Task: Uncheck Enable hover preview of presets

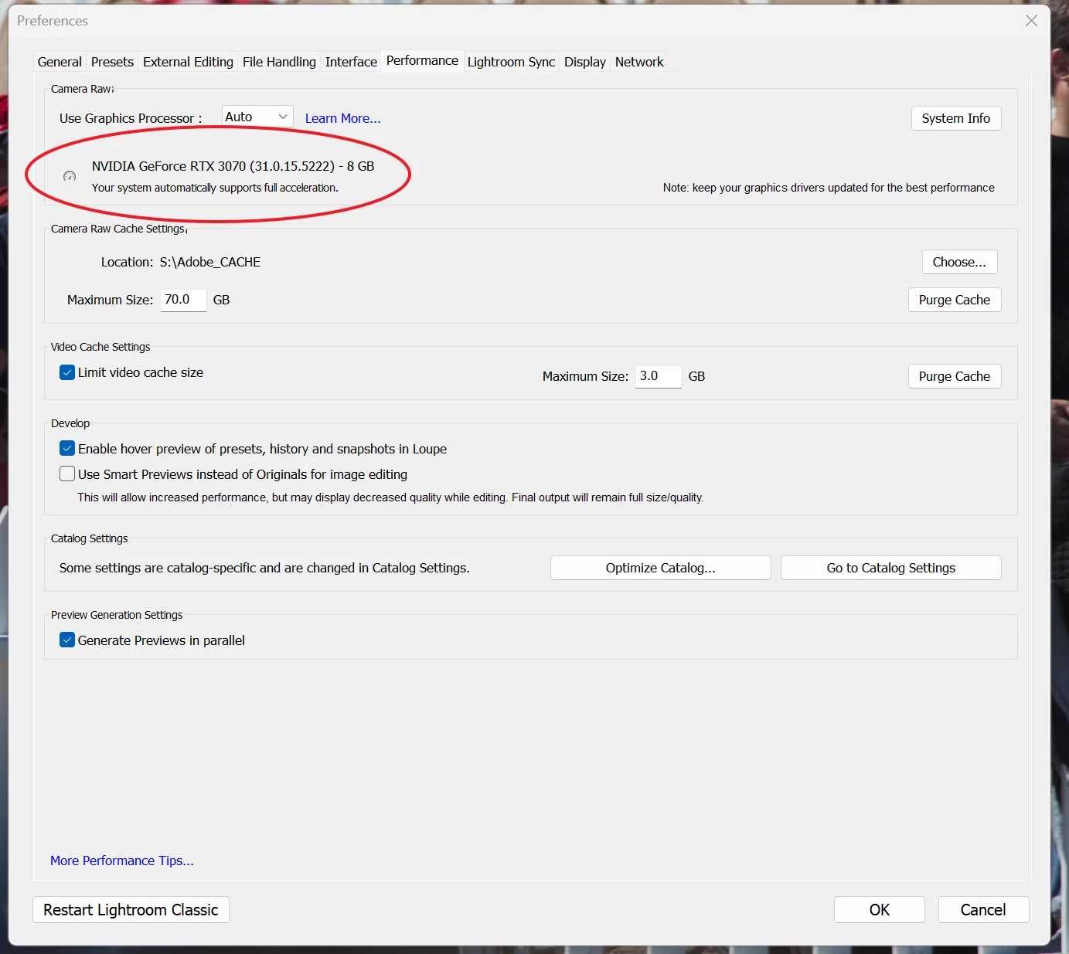Action: (67, 449)
